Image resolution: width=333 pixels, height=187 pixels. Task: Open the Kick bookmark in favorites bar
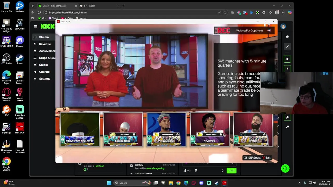pyautogui.click(x=42, y=18)
